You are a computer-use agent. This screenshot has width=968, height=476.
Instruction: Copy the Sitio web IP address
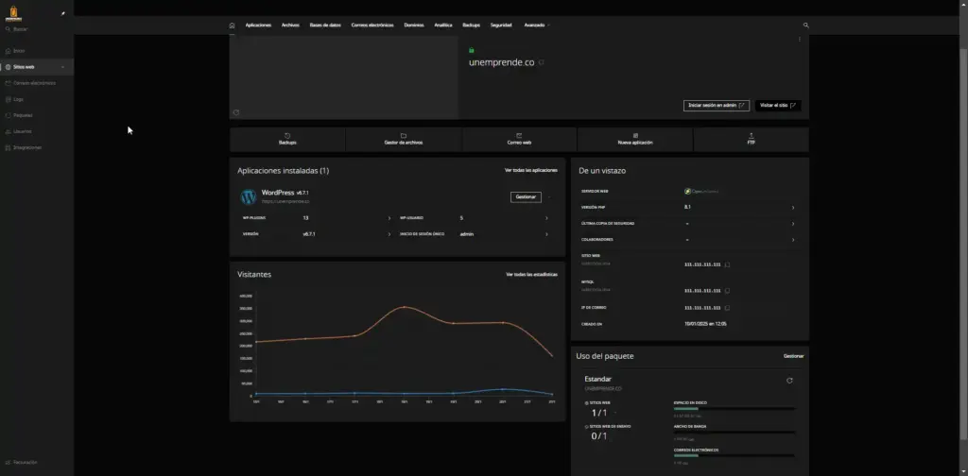tap(727, 264)
